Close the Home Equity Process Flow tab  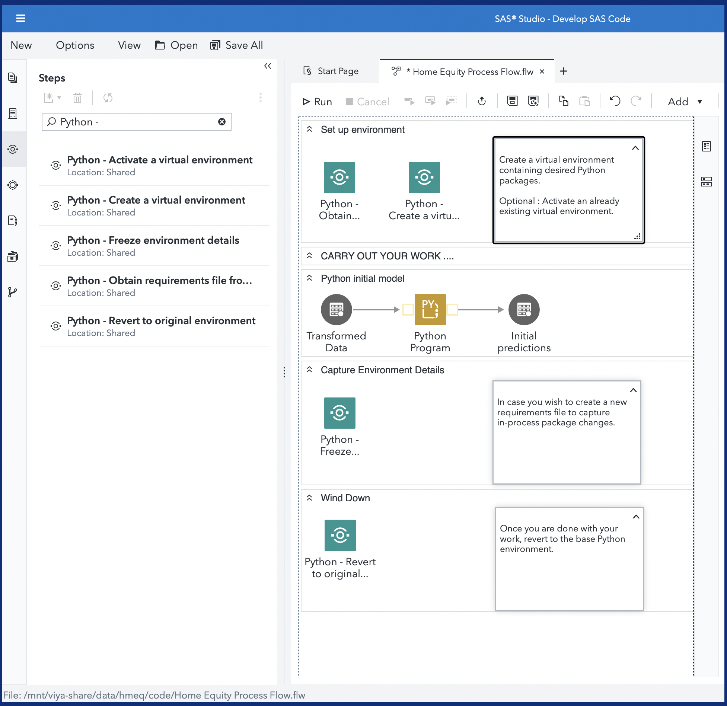point(542,71)
